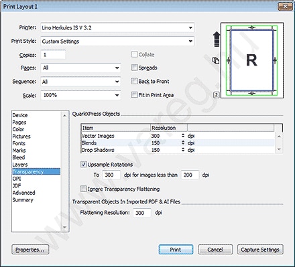Viewport: 295px width, 267px height.
Task: Open the Printer dropdown
Action: pyautogui.click(x=117, y=27)
